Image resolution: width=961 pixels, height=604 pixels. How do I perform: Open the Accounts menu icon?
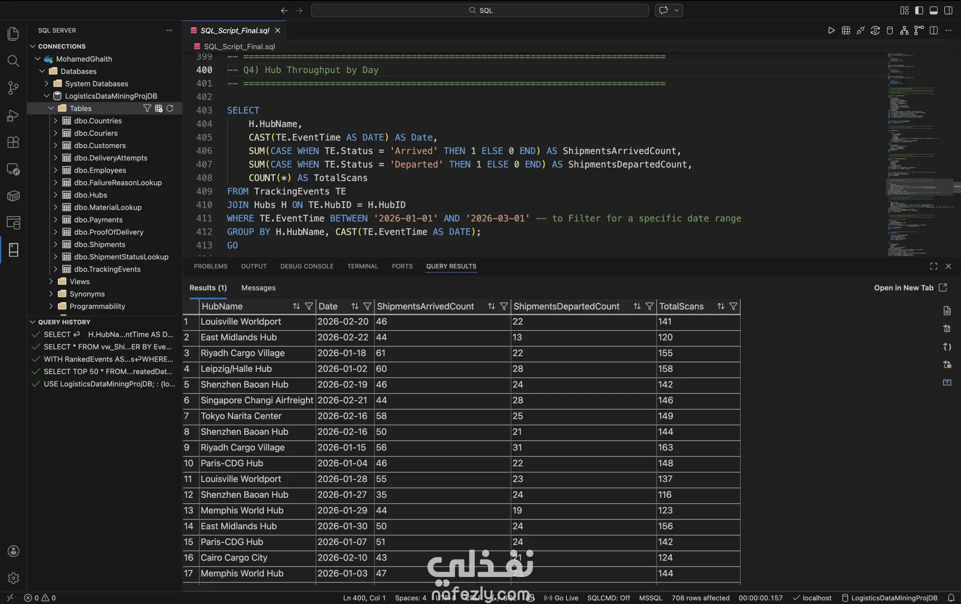14,551
